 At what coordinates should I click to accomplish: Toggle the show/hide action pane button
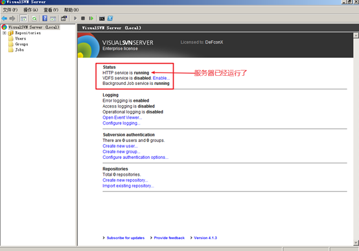53,18
